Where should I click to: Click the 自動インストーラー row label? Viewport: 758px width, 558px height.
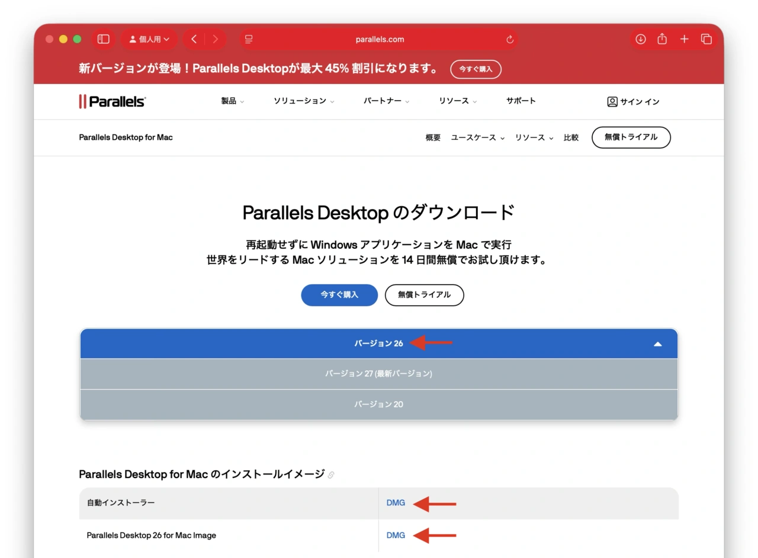121,503
